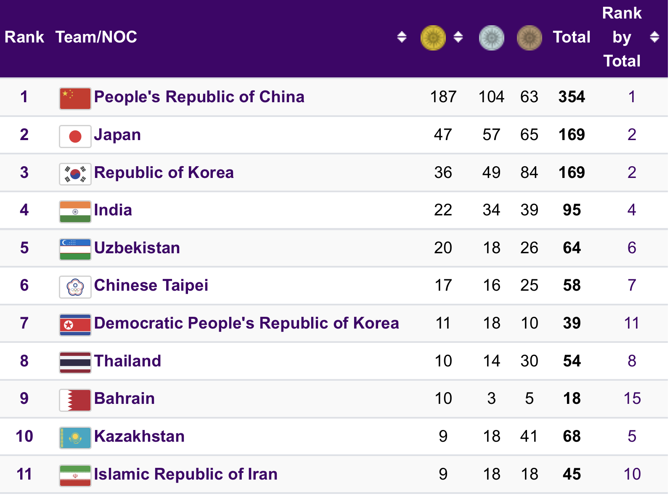Click the Rank column header
Viewport: 670px width, 496px height.
tap(24, 37)
